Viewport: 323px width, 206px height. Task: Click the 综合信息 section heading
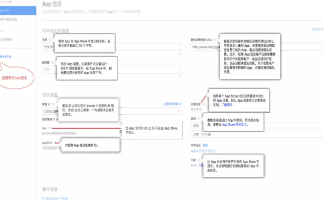pyautogui.click(x=50, y=95)
